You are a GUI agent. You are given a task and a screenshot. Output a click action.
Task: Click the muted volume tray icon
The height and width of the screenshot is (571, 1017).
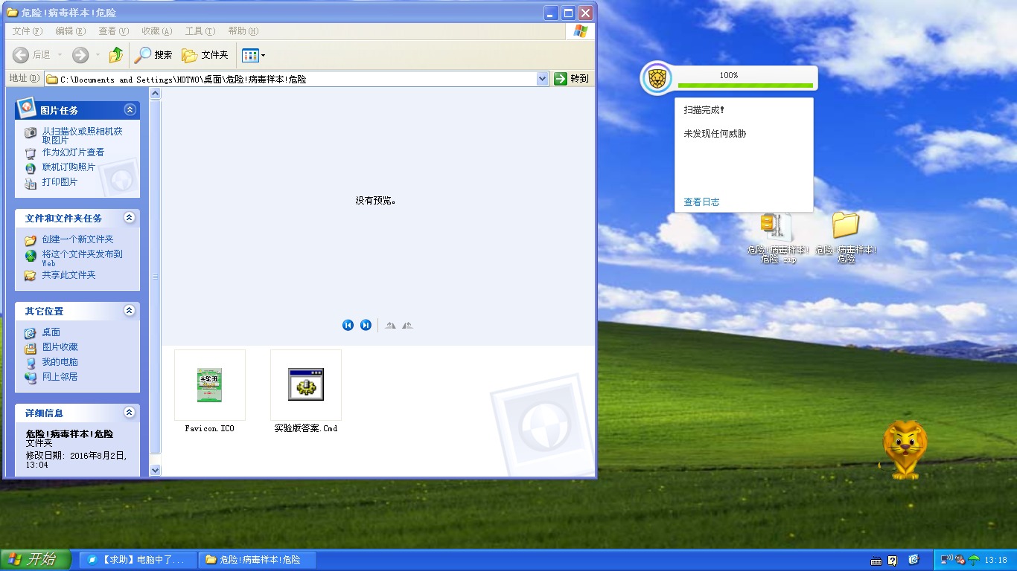coord(960,559)
